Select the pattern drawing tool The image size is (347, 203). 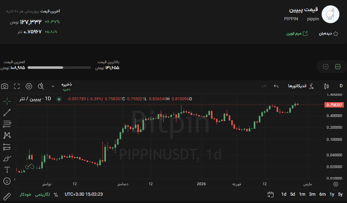[x=7, y=135]
